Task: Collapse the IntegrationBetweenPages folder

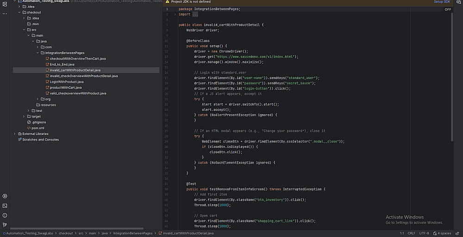Action: 38,53
